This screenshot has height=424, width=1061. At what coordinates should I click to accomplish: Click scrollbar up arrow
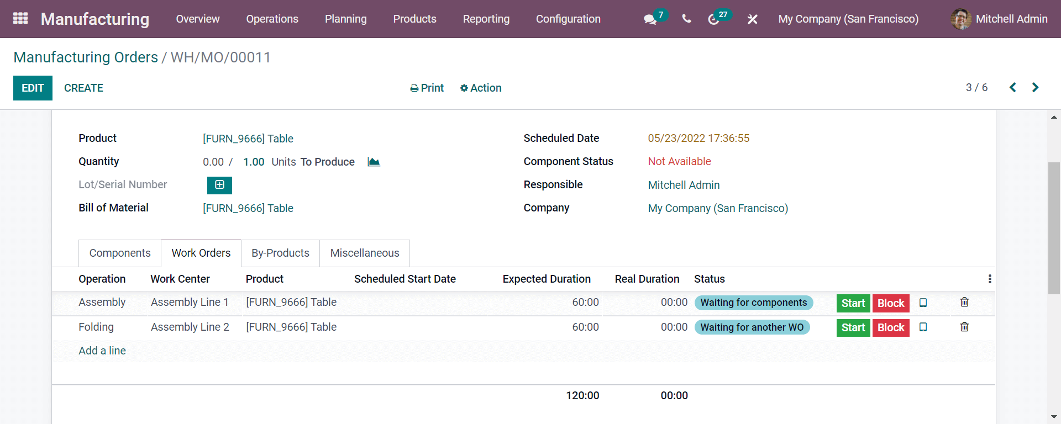tap(1054, 117)
